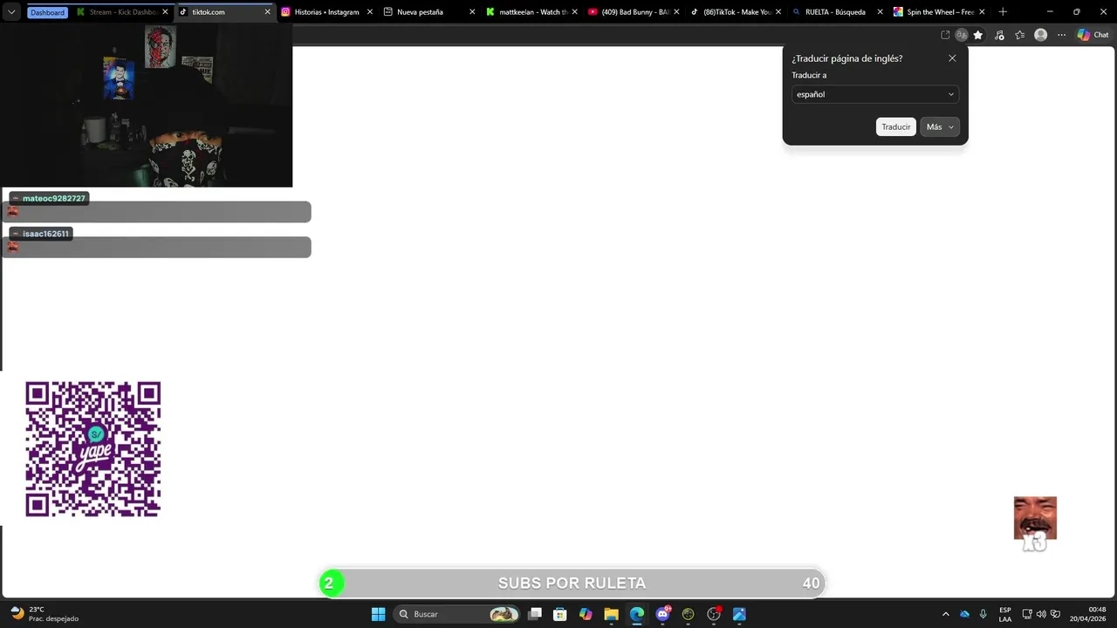Click the laughing face x3 emote
Viewport: 1117px width, 628px height.
(1035, 523)
